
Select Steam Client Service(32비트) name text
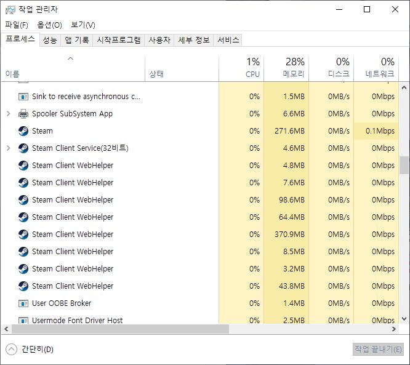[x=80, y=148]
